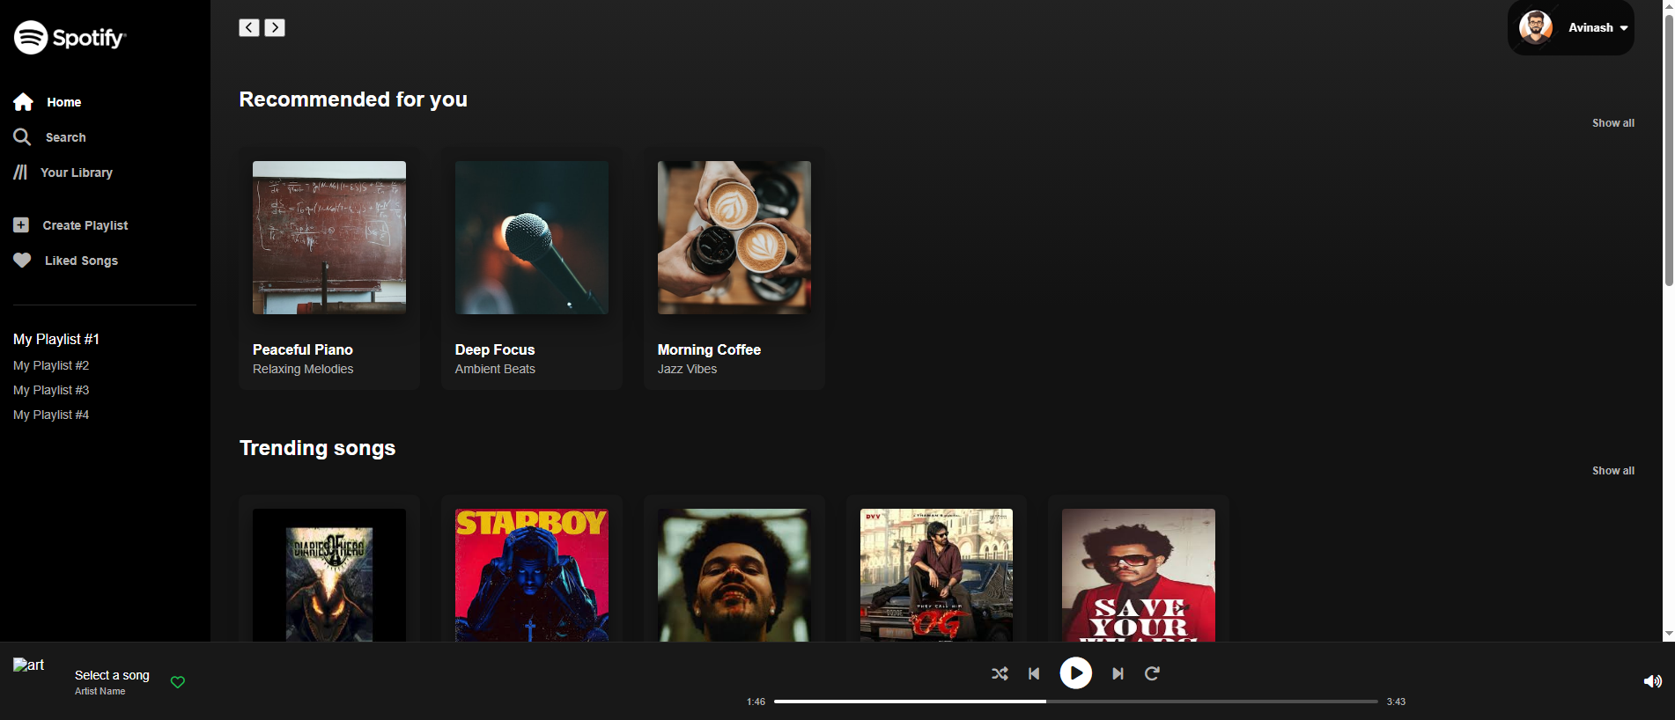Click the 'Artist Name' text
Viewport: 1675px width, 720px height.
tap(100, 691)
